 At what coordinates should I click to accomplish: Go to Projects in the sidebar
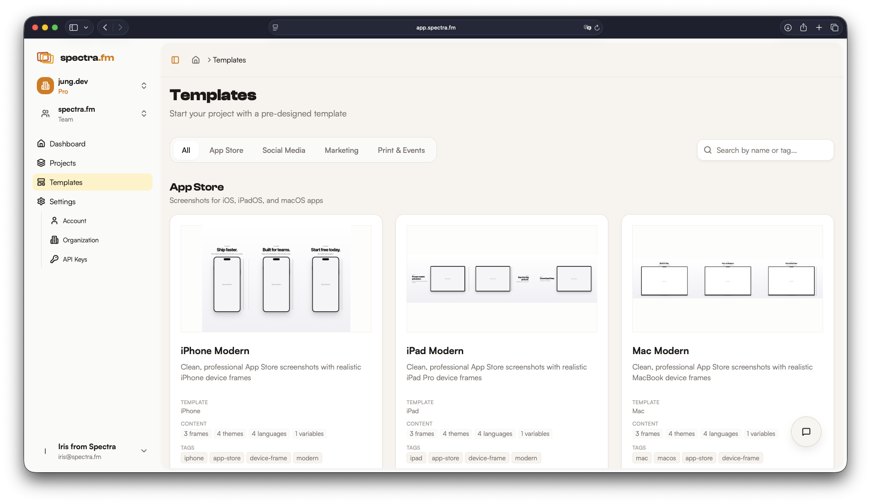63,163
